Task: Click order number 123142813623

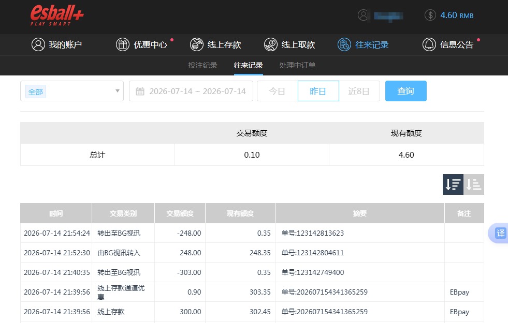Action: point(313,233)
